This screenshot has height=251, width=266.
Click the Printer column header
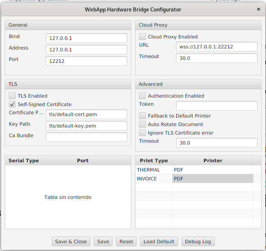213,160
